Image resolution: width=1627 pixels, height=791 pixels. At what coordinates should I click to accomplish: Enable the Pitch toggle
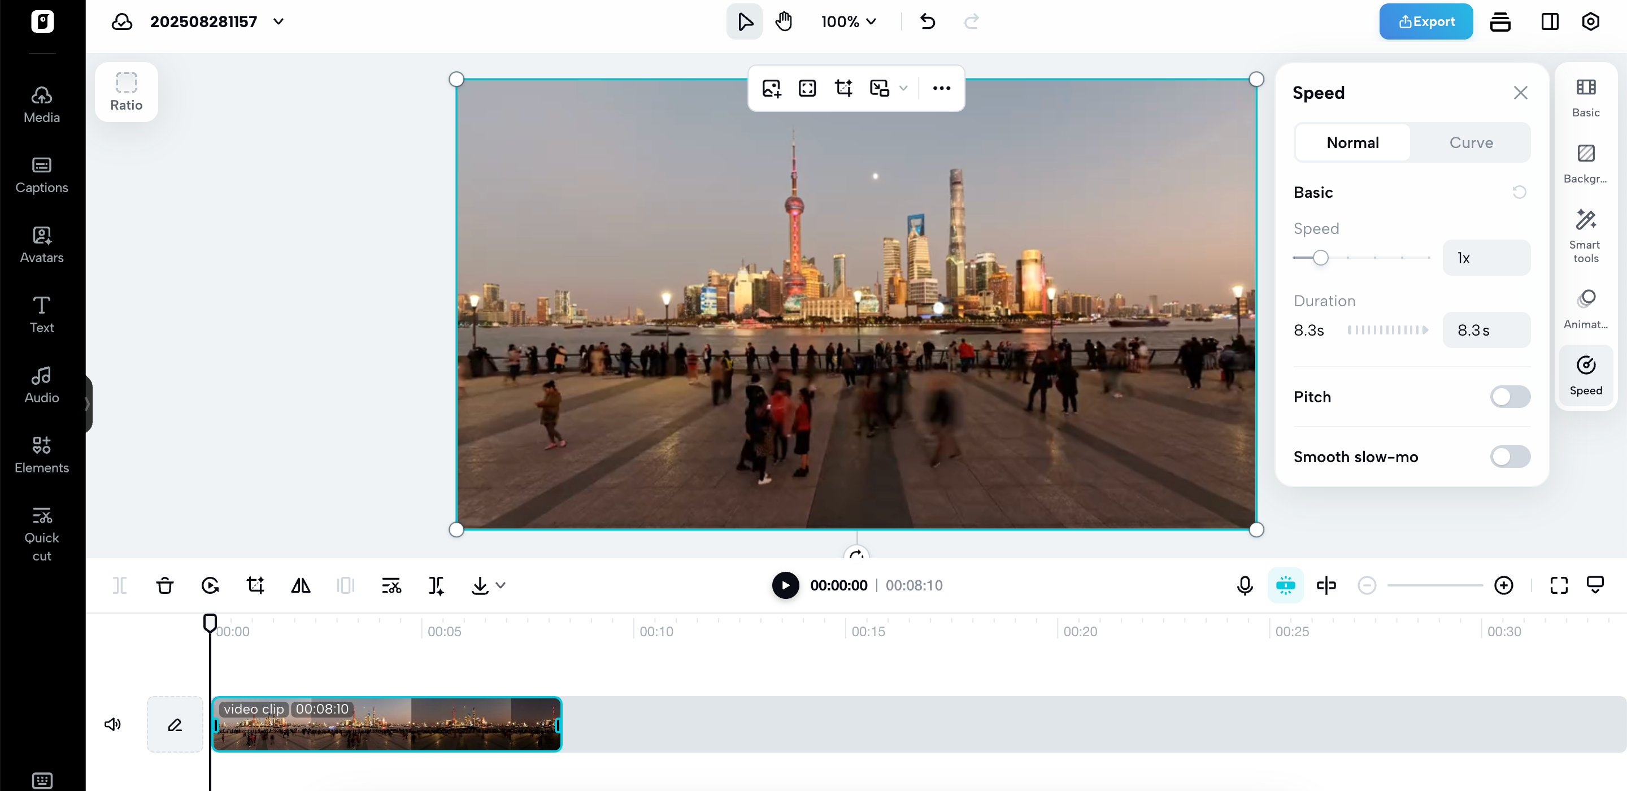coord(1509,397)
